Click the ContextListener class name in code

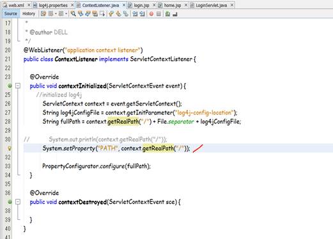(x=76, y=59)
